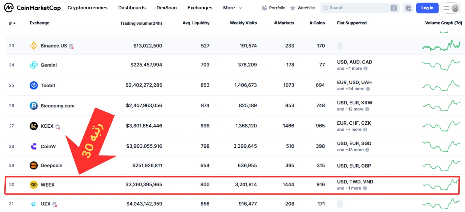
Task: Click the coins count 748
Action: (x=320, y=106)
